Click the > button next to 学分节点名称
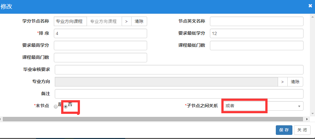The height and width of the screenshot is (139, 315). click(x=126, y=21)
